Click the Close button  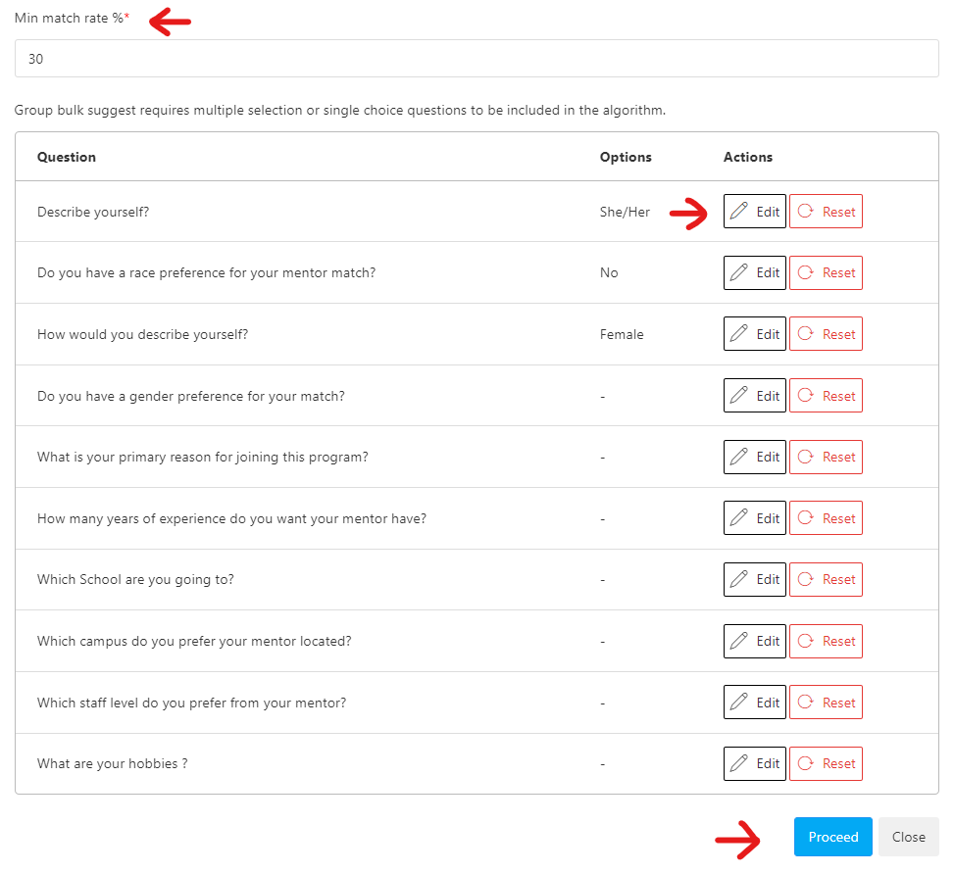(x=908, y=837)
